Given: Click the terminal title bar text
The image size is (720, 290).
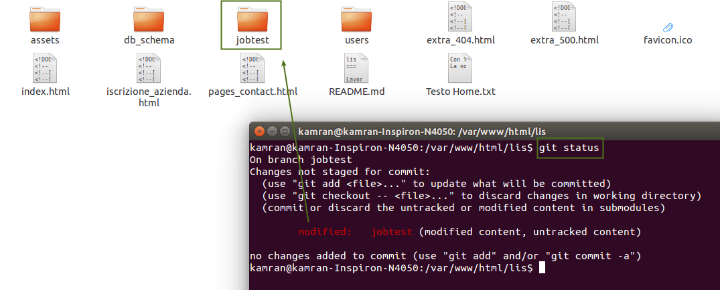Looking at the screenshot, I should 426,132.
